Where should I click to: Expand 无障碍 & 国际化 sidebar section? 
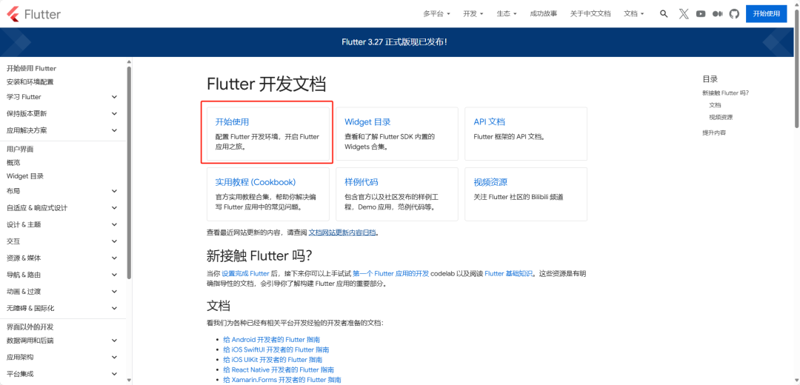62,309
